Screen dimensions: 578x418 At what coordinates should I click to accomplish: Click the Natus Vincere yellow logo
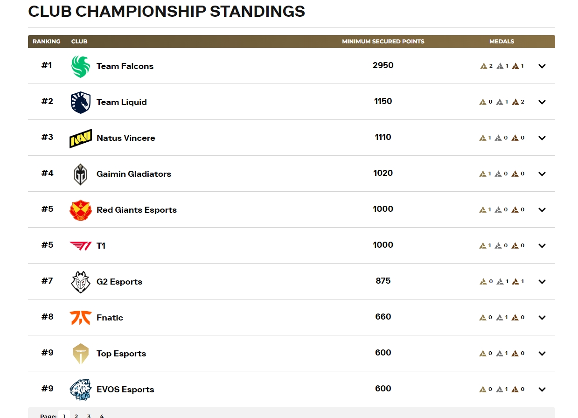[x=80, y=138]
